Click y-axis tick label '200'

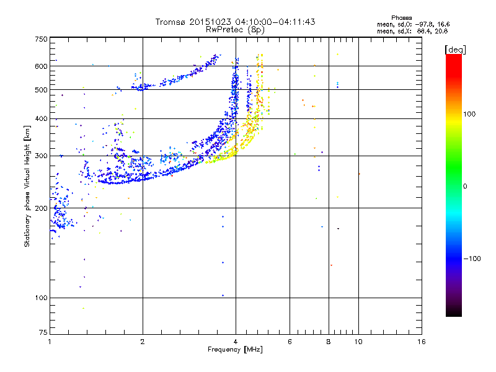41,208
